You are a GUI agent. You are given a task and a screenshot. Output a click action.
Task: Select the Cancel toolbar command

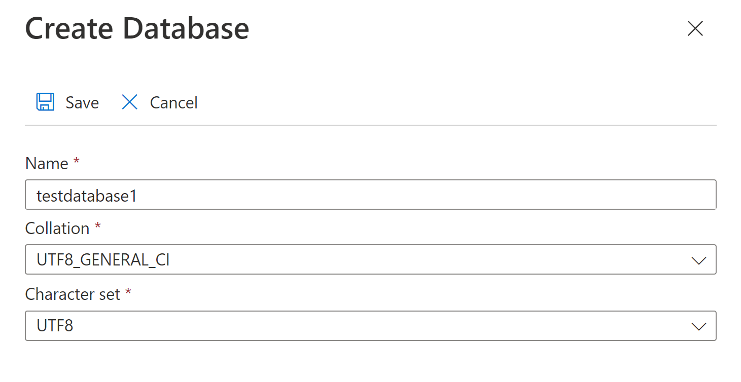click(x=173, y=102)
